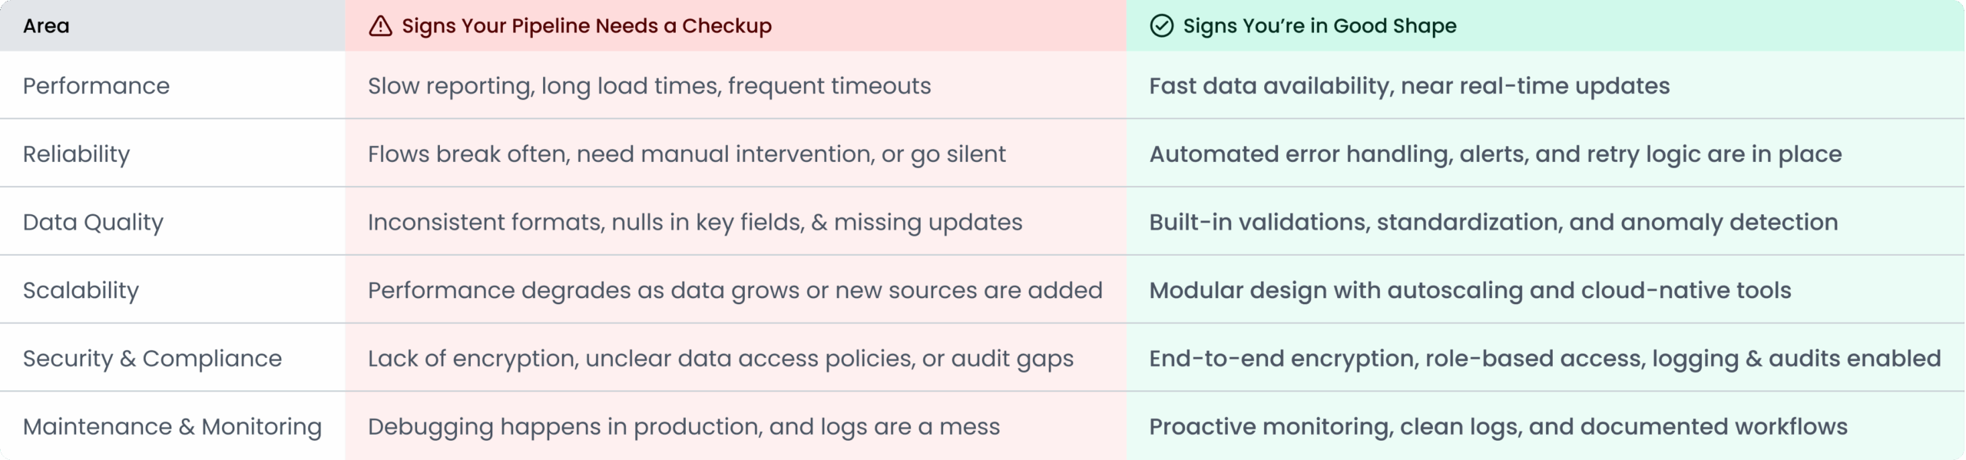Image resolution: width=1966 pixels, height=460 pixels.
Task: Click 'Fast data availability' cell
Action: 1409,86
